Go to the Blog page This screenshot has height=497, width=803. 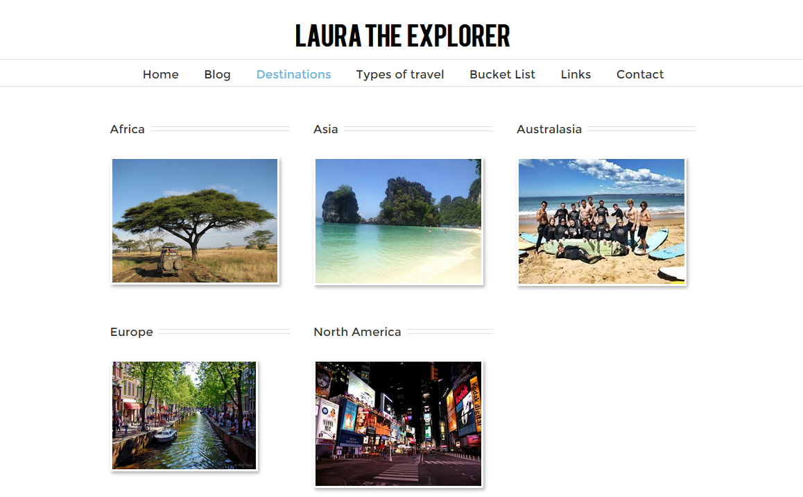[217, 74]
